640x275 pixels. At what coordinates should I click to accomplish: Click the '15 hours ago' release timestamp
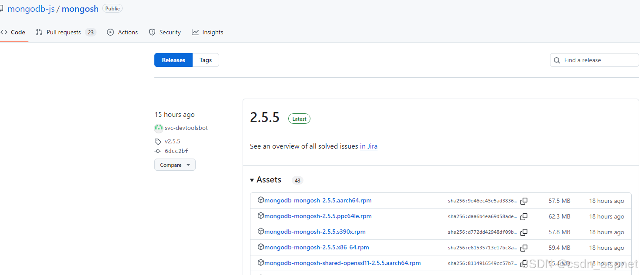click(x=175, y=114)
